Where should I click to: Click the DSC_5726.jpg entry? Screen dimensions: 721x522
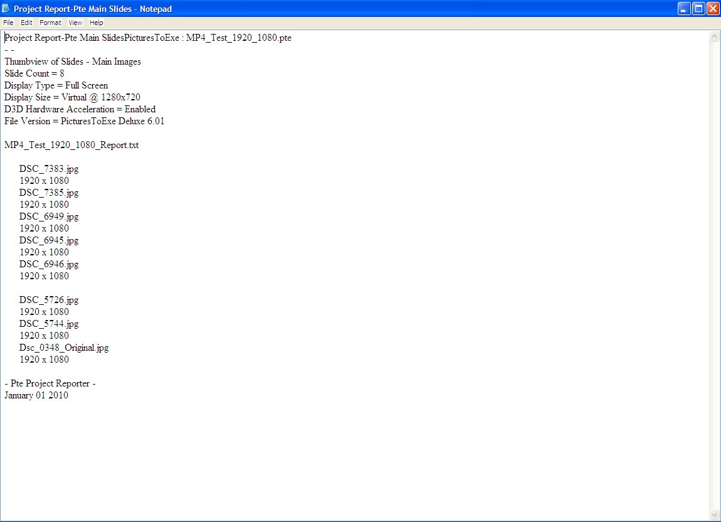[49, 300]
